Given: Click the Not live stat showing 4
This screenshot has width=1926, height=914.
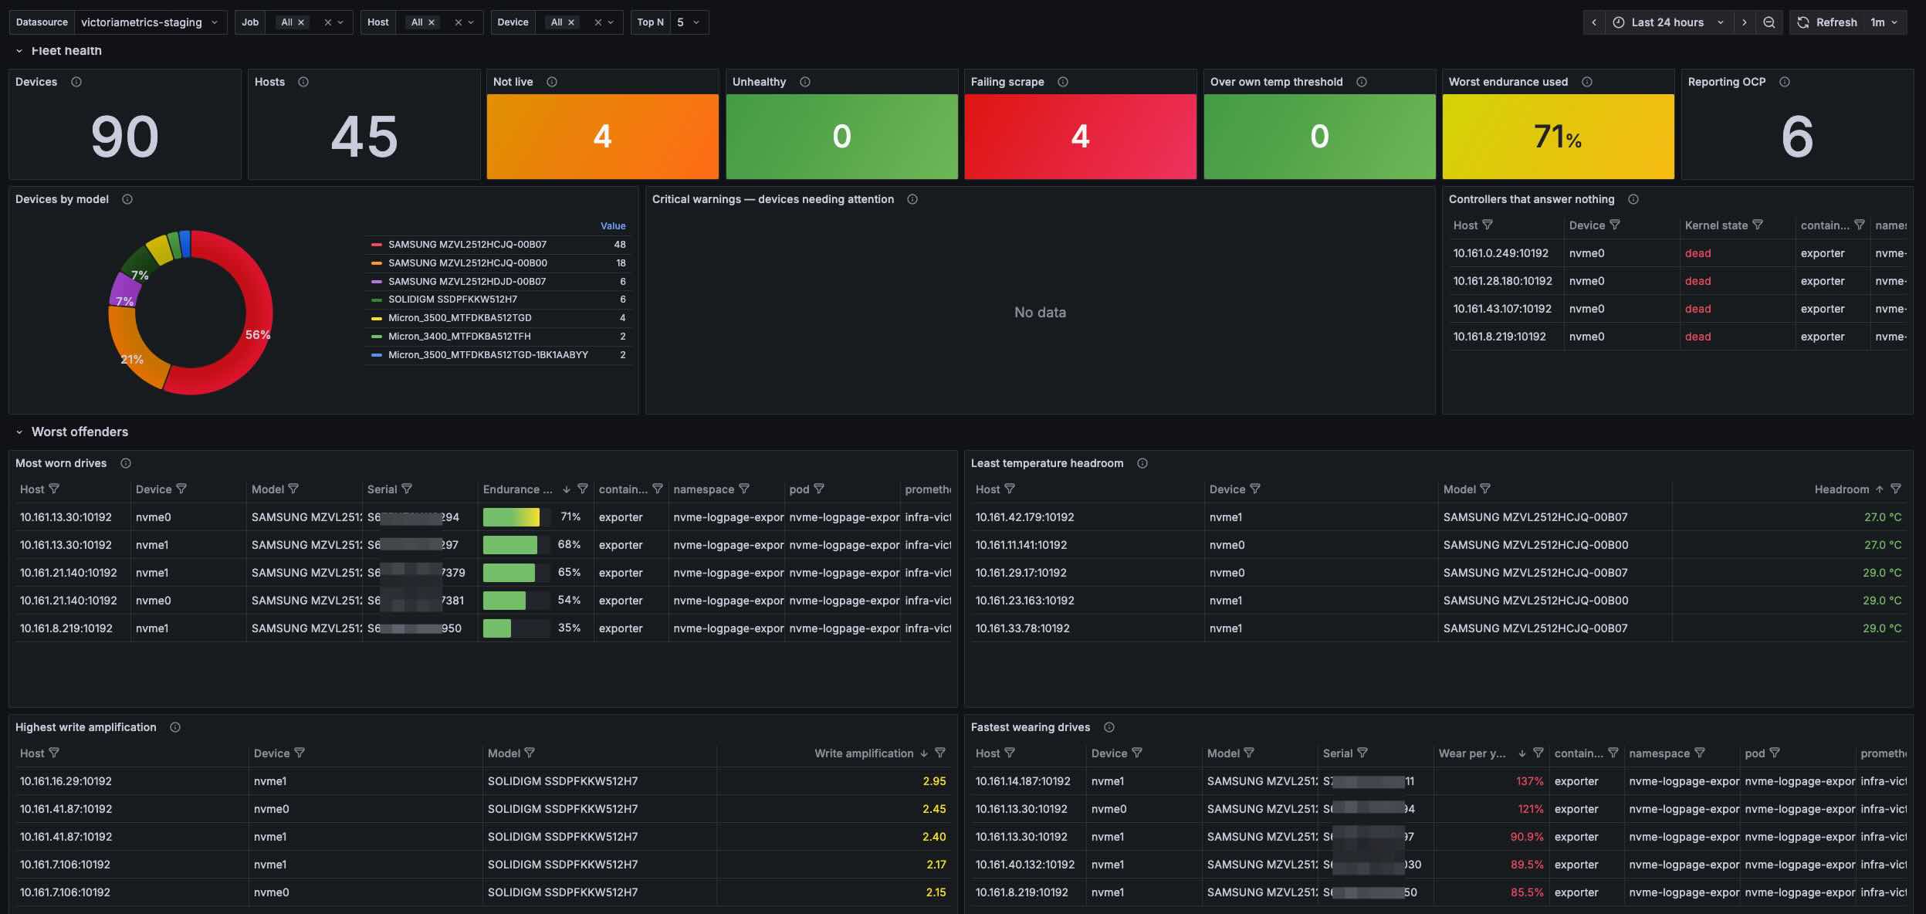Looking at the screenshot, I should 602,137.
